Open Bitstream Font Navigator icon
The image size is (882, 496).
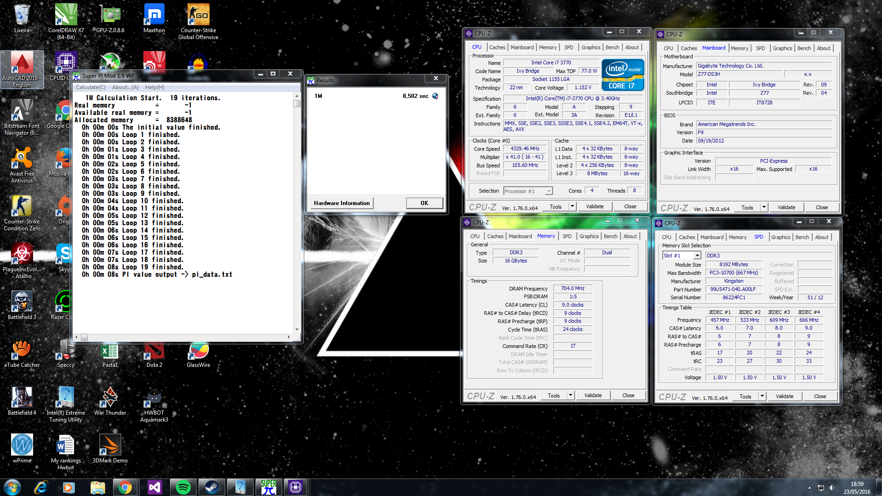click(22, 118)
